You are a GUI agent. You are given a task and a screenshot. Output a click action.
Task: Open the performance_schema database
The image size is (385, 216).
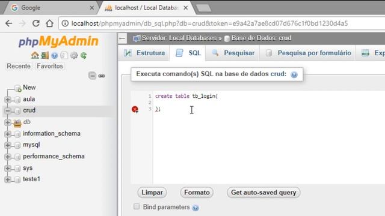pos(54,156)
